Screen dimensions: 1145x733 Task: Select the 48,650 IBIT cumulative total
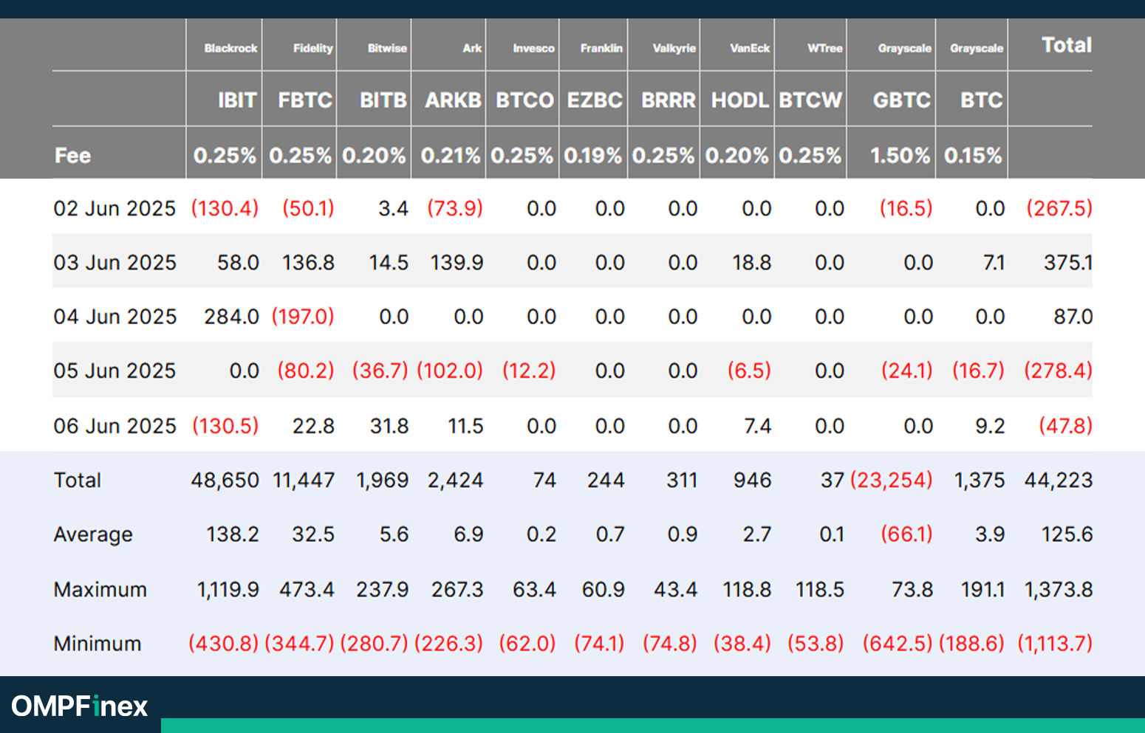225,481
